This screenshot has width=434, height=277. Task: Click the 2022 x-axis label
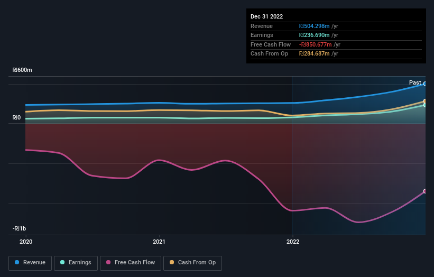293,242
